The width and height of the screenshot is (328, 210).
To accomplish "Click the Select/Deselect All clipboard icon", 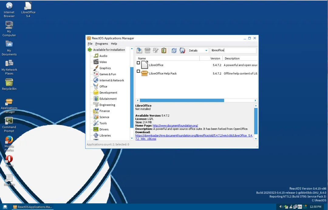I will pyautogui.click(x=164, y=50).
